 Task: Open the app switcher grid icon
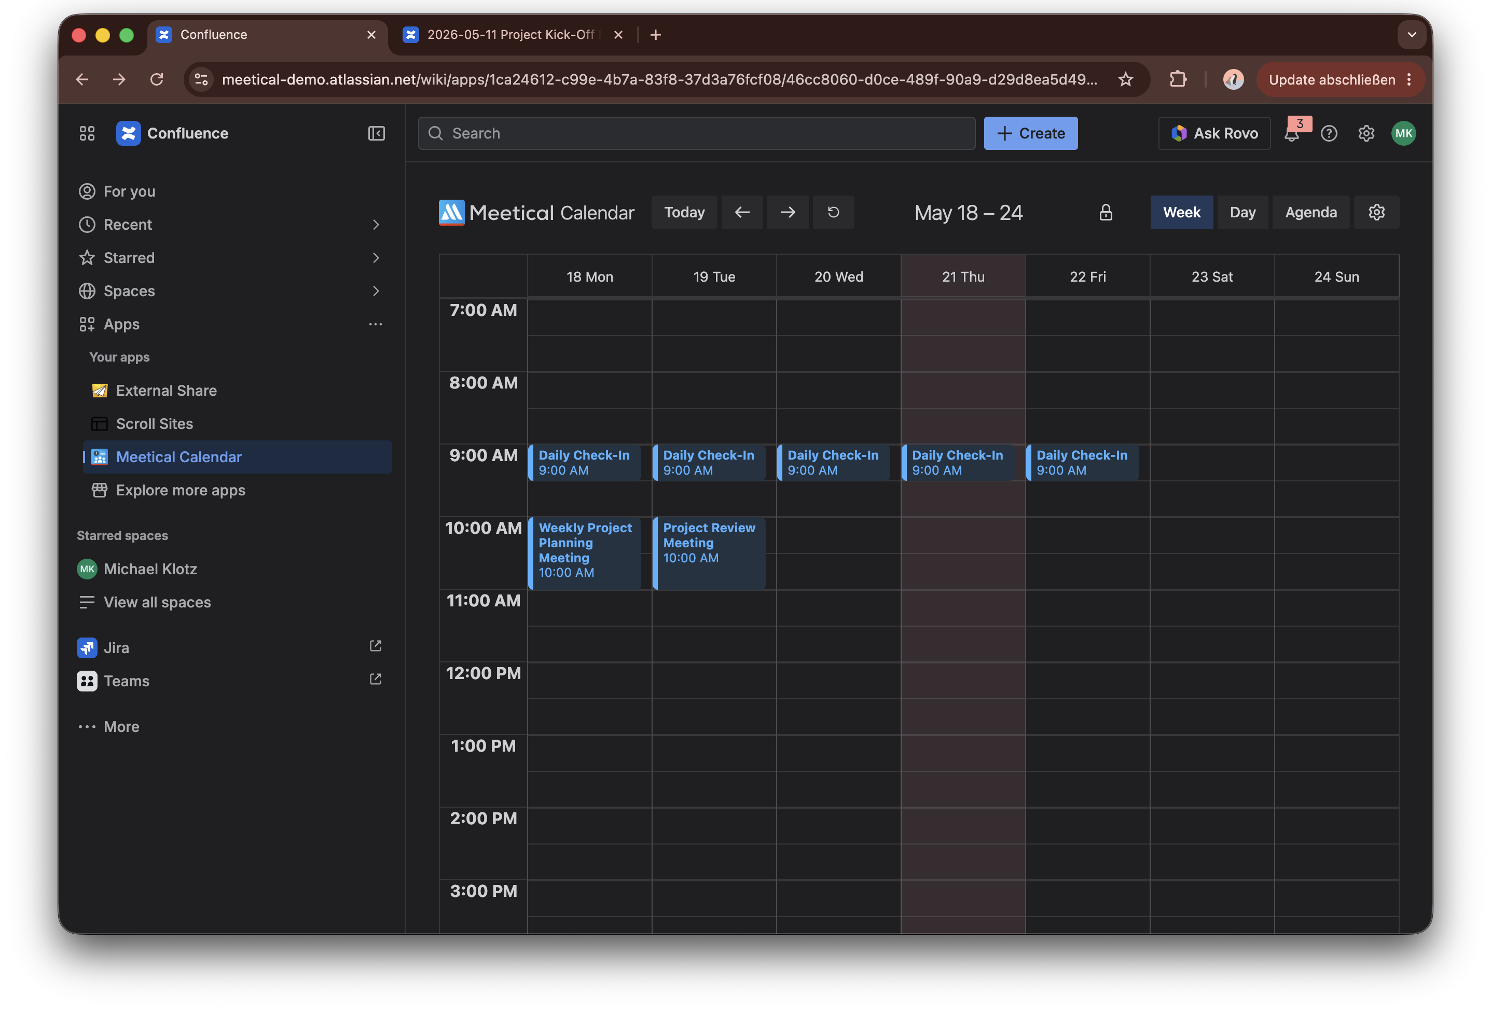(87, 133)
